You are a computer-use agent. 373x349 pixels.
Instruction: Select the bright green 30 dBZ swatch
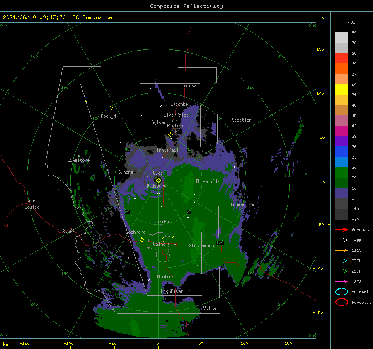(342, 173)
